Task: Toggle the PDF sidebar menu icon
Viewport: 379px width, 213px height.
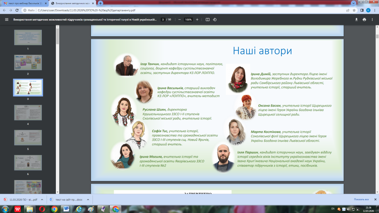Action: [x=6, y=19]
